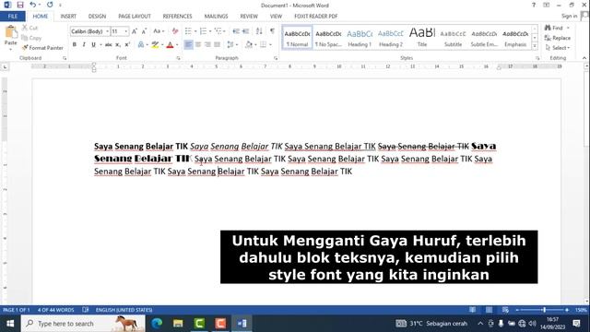Click the text highlight color button
Viewport: 590px width, 332px height.
(x=155, y=44)
